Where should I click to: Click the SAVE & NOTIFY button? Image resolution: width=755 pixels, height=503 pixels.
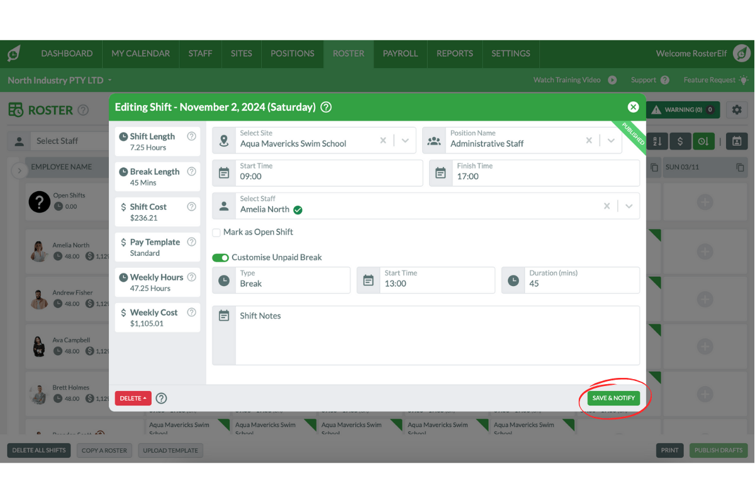tap(613, 397)
